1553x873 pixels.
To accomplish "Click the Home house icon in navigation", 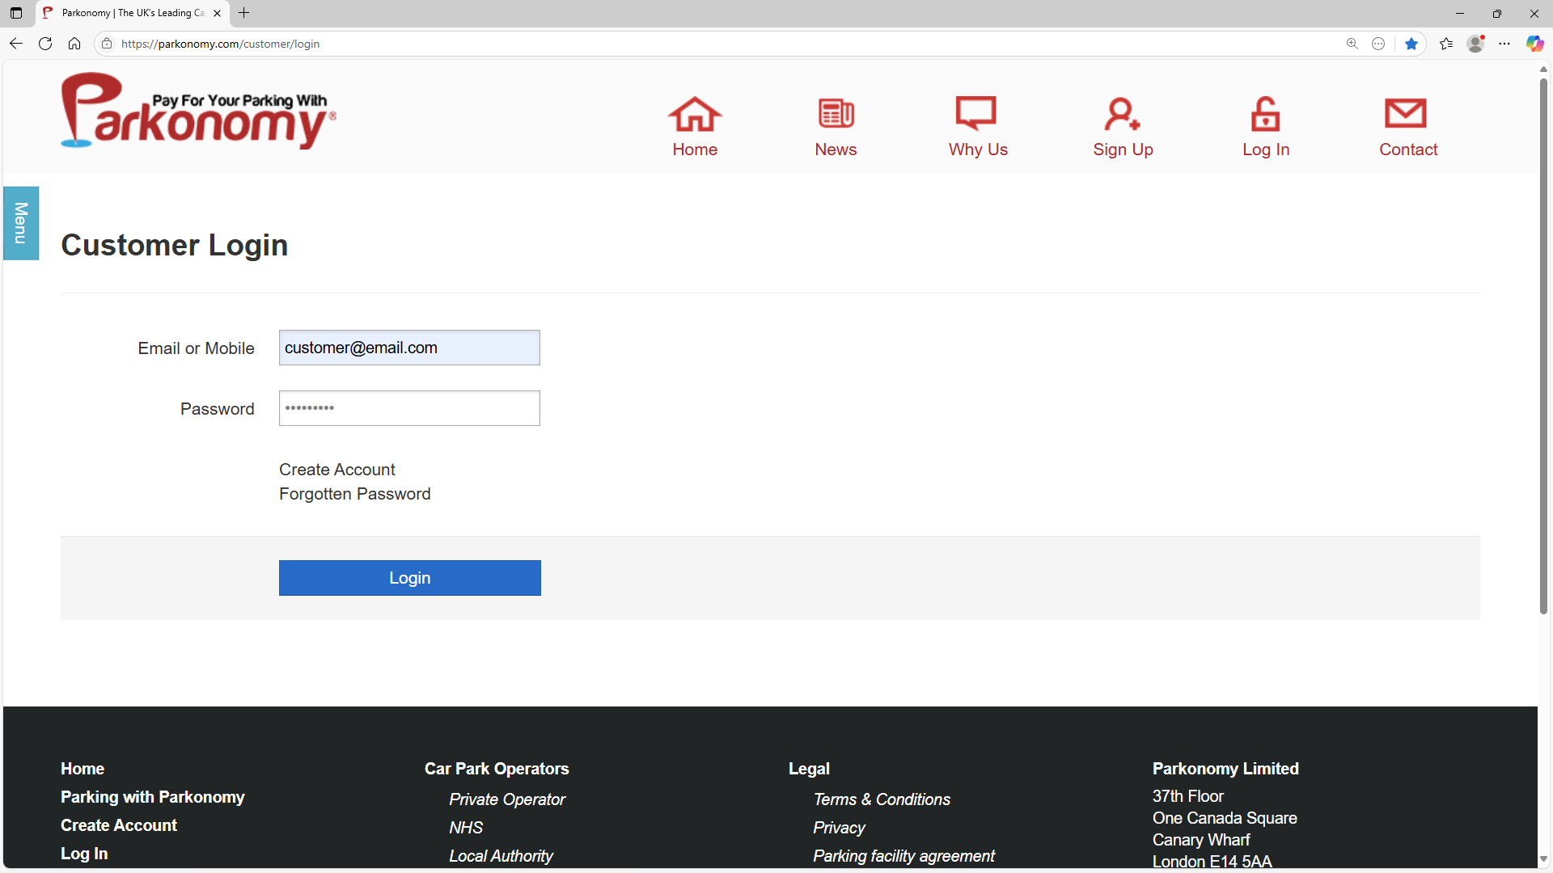I will pyautogui.click(x=695, y=114).
